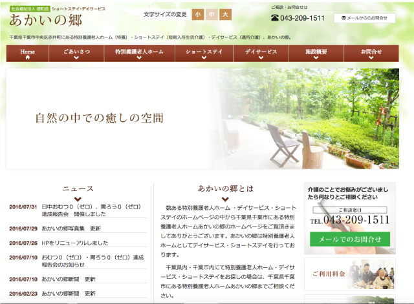Click the hero garden image banner
Image resolution: width=414 pixels, height=304 pixels.
(x=202, y=119)
